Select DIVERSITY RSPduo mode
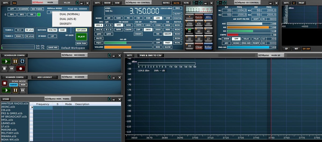 [71, 24]
